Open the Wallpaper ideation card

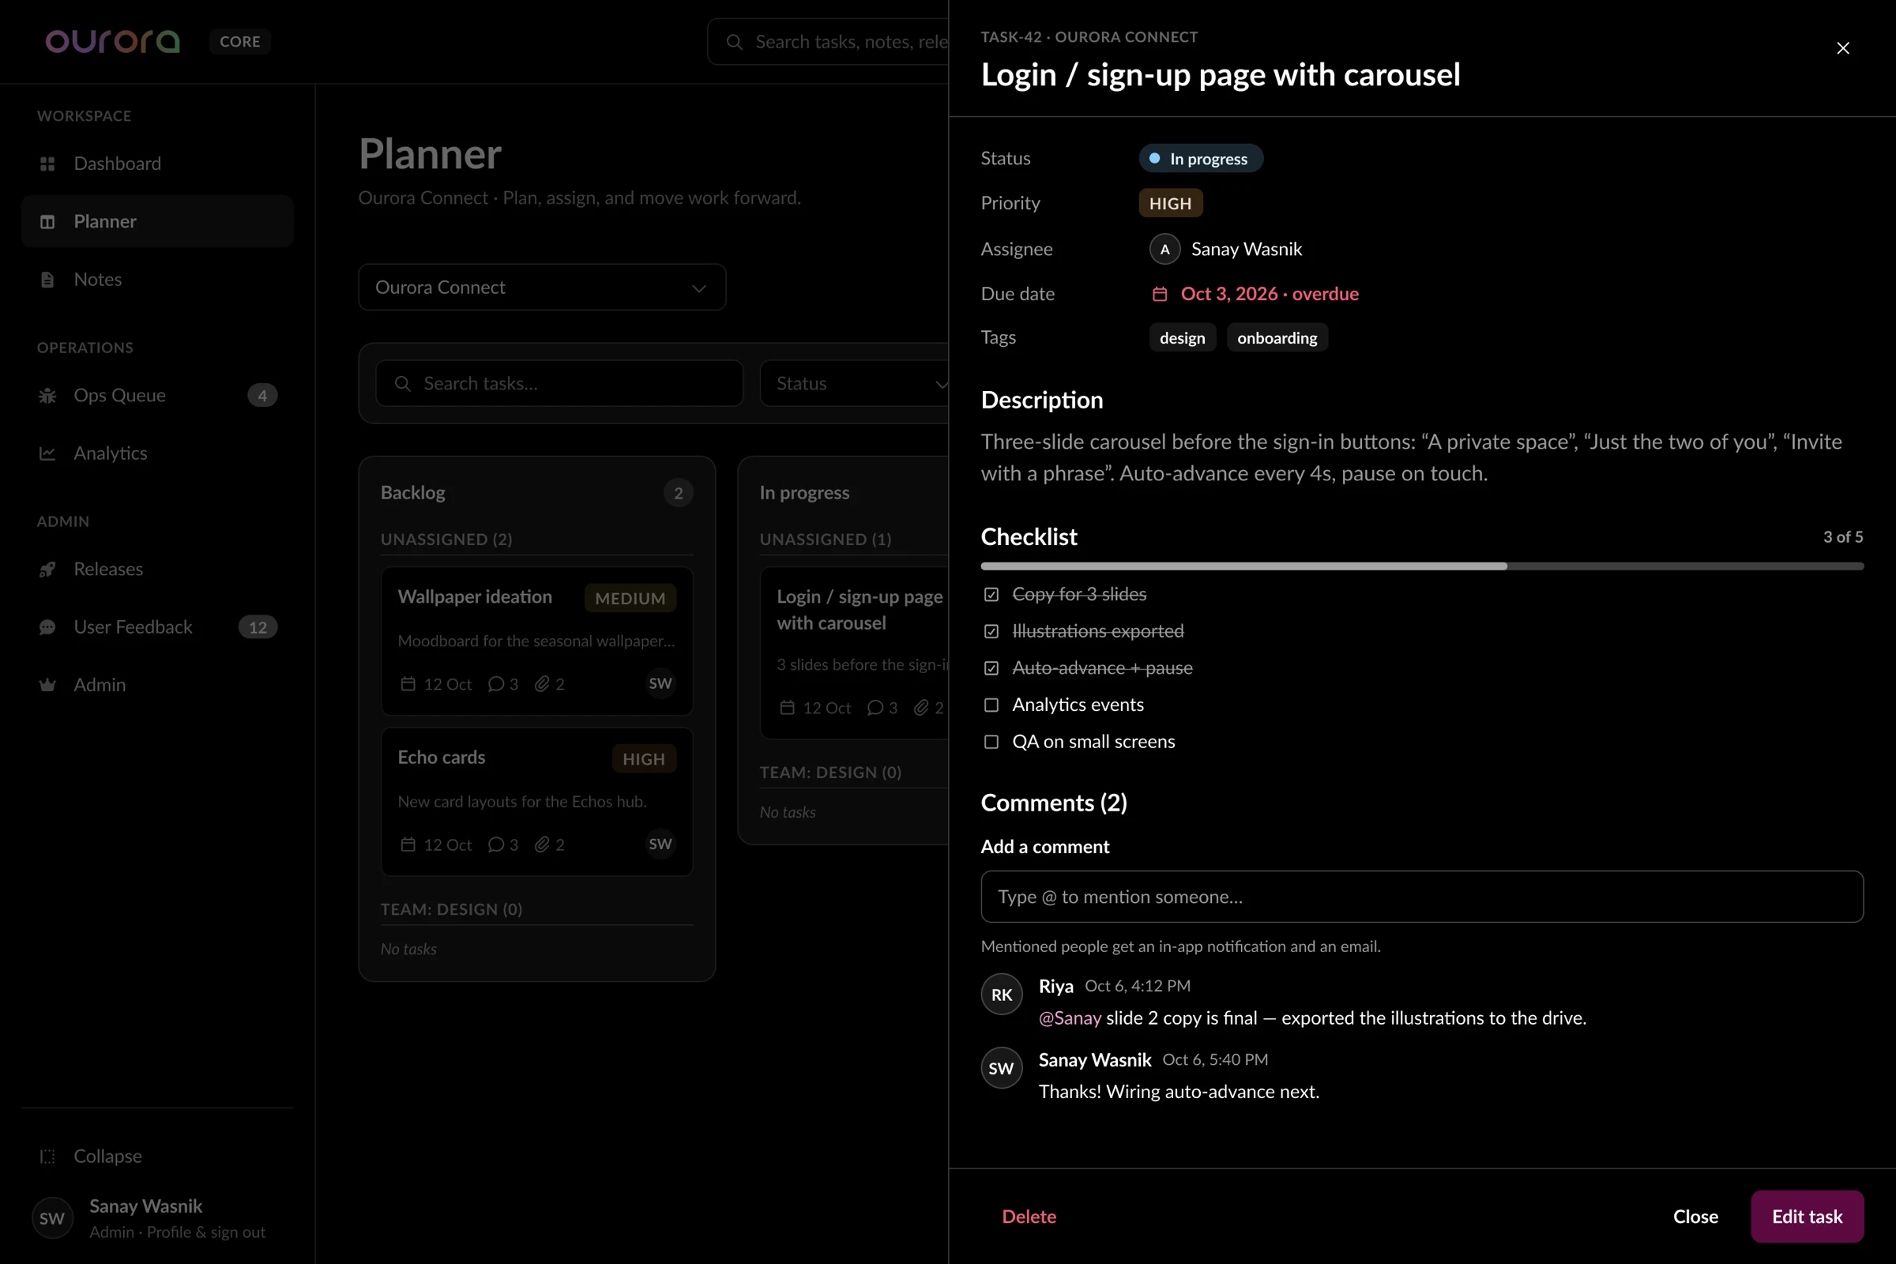point(537,641)
